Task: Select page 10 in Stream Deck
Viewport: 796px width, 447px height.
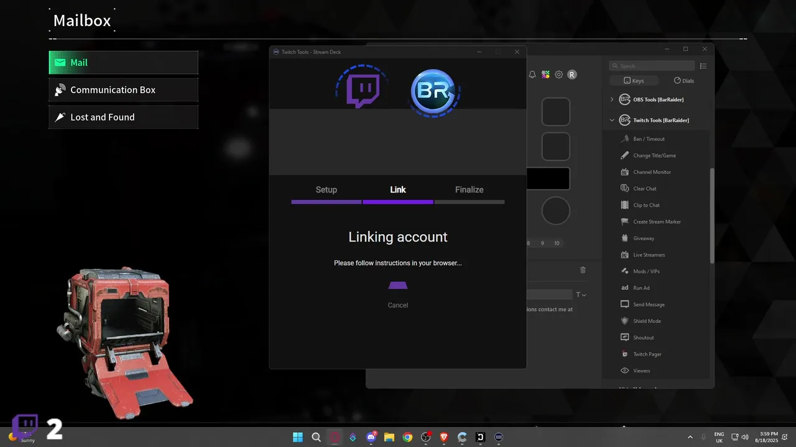Action: coord(557,243)
